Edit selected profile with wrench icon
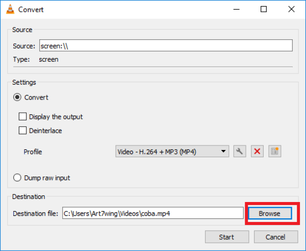The height and width of the screenshot is (251, 306). (240, 151)
